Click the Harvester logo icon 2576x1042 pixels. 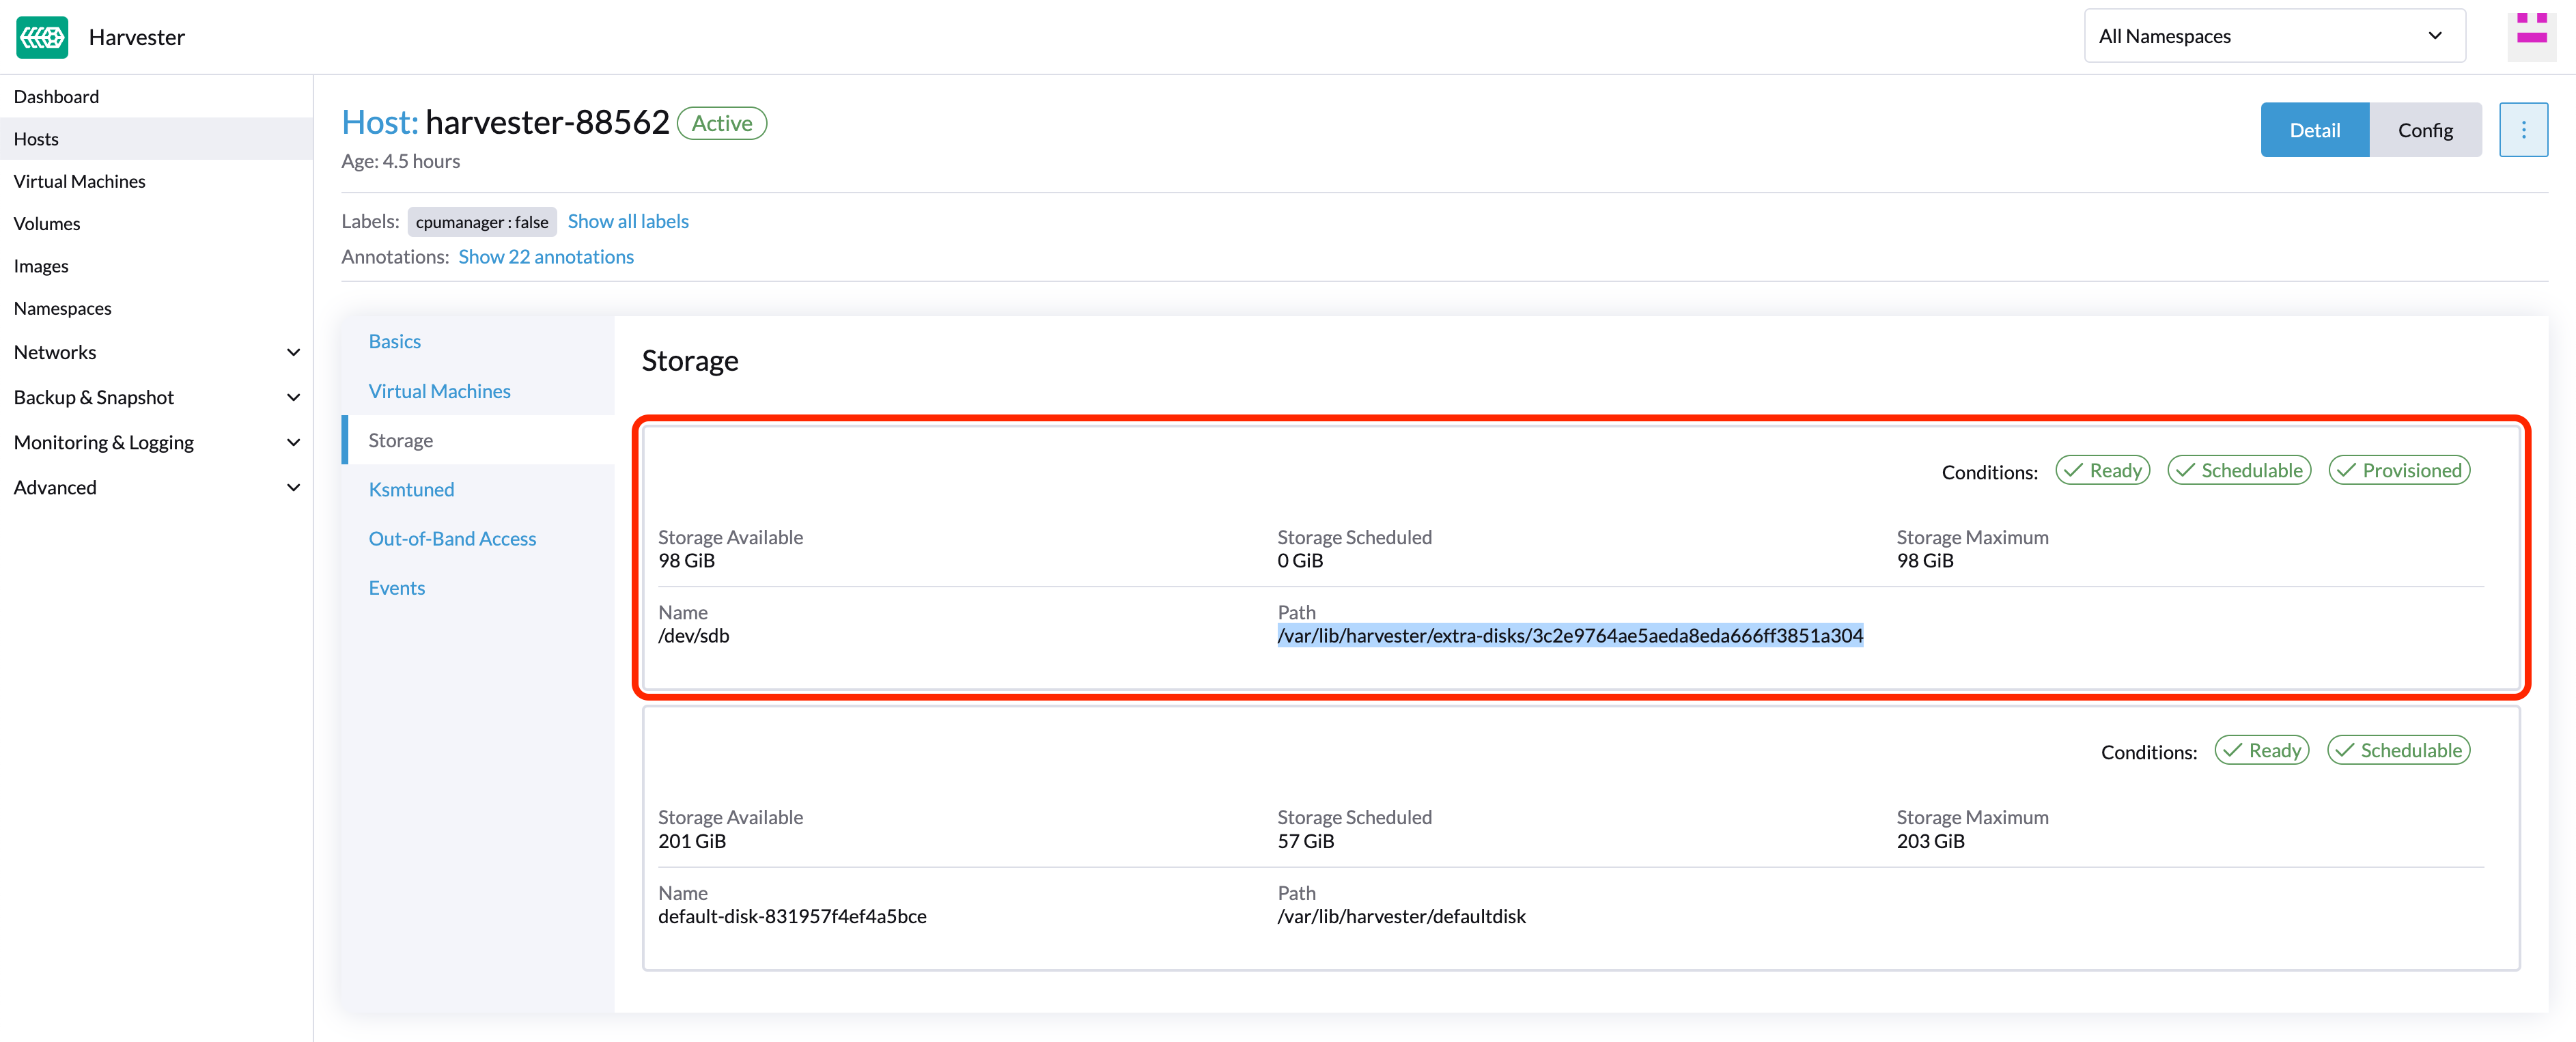point(42,37)
